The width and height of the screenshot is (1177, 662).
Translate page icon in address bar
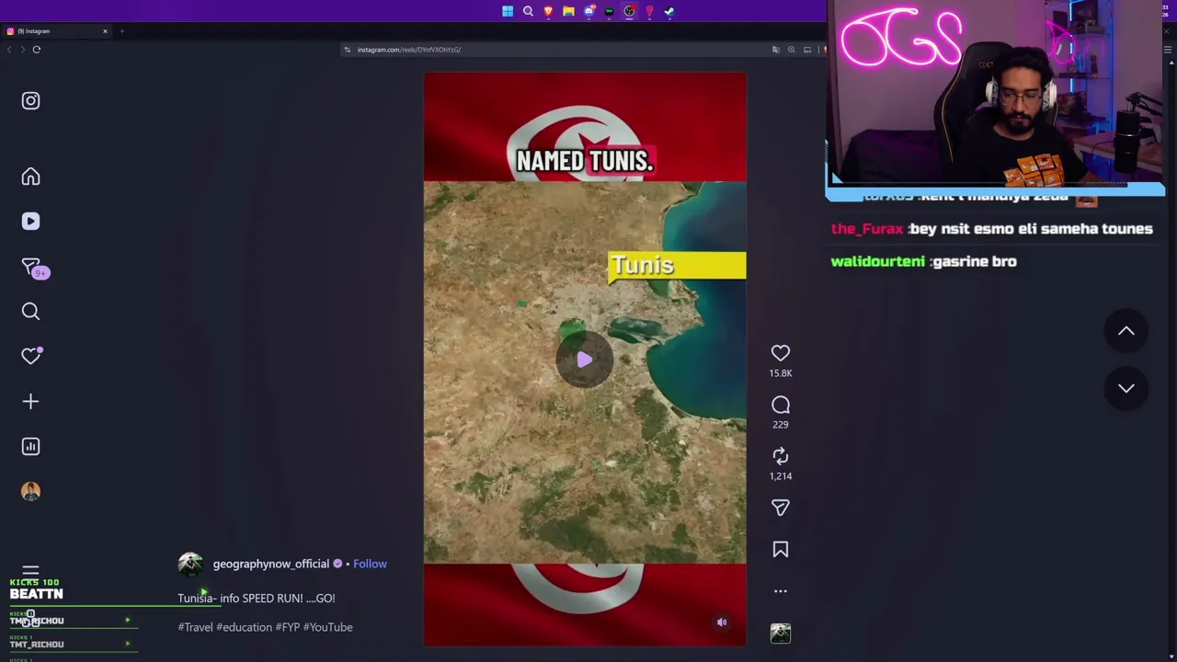pyautogui.click(x=776, y=50)
